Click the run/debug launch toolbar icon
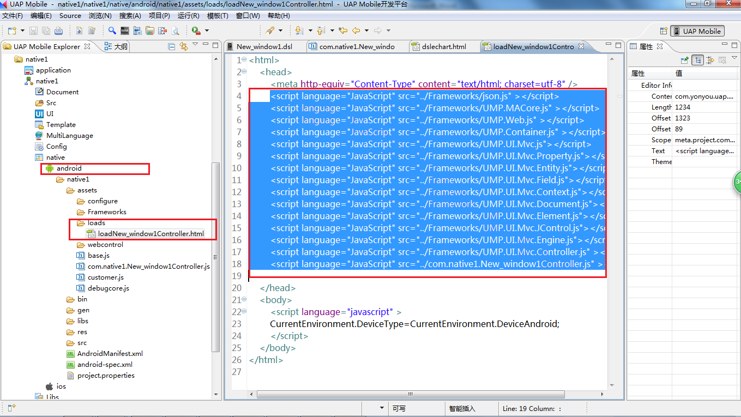The height and width of the screenshot is (417, 741). [195, 31]
